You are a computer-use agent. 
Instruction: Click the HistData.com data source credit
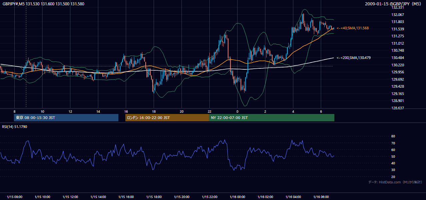coord(395,182)
